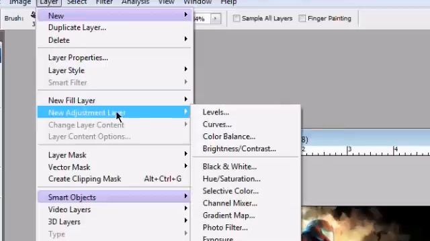Add a Hue/Saturation adjustment layer
Screen dimensions: 430x241
246,179
